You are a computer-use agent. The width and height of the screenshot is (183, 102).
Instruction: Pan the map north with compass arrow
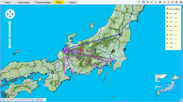[10, 11]
